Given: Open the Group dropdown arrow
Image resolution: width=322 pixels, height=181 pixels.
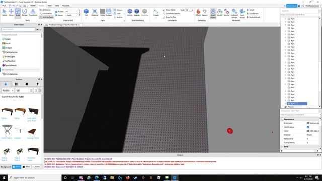Looking at the screenshot, I should (x=123, y=10).
